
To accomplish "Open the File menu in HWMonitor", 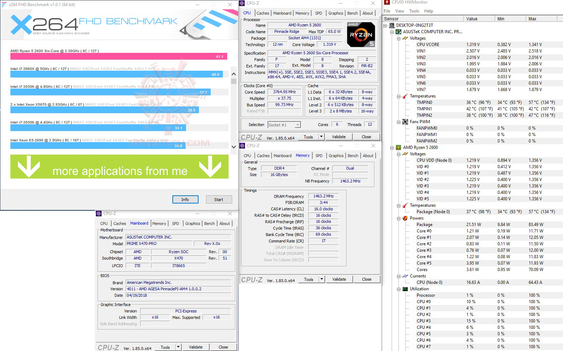I will (x=387, y=11).
